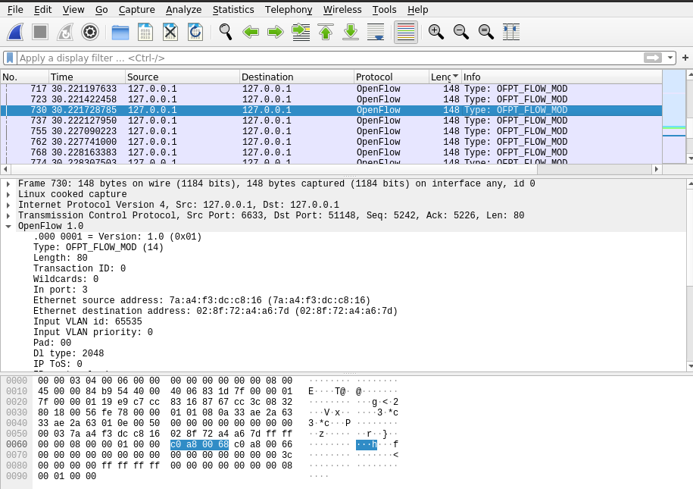Open the Capture menu

coord(137,9)
